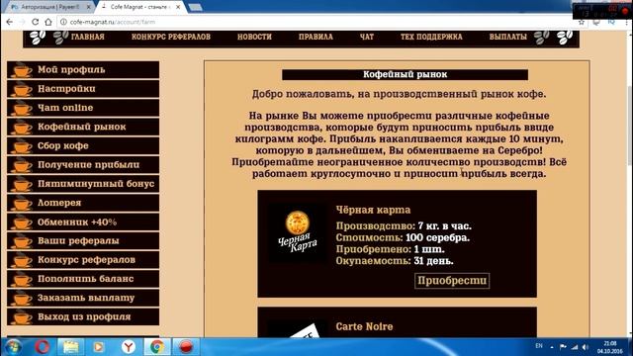
Task: Open Заказать выплату page
Action: point(83,298)
